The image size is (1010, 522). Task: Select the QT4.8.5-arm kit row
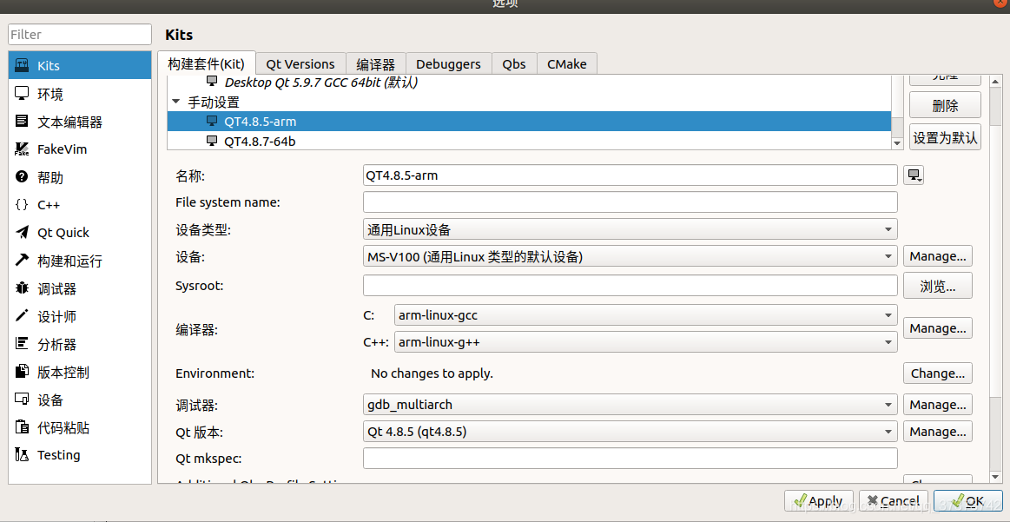tap(529, 121)
